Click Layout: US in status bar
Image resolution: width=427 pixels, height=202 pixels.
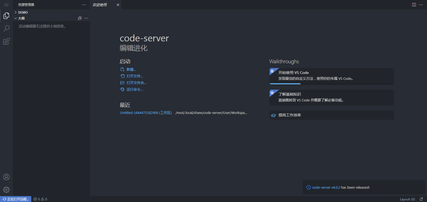[x=407, y=199]
